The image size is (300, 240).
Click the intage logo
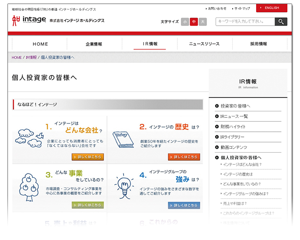pyautogui.click(x=29, y=20)
